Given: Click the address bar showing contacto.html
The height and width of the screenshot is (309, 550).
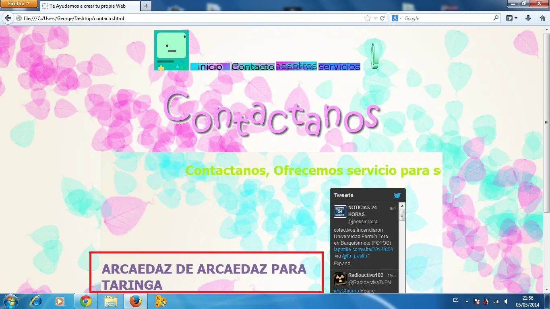Looking at the screenshot, I should point(193,19).
